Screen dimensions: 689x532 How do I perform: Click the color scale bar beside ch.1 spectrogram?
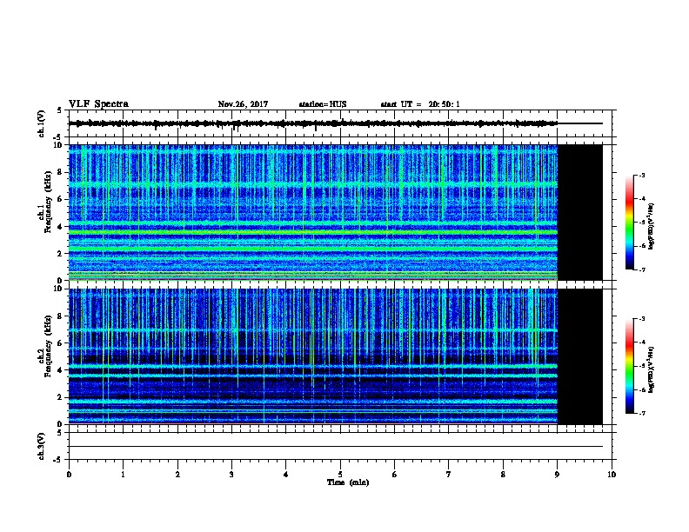[x=630, y=223]
